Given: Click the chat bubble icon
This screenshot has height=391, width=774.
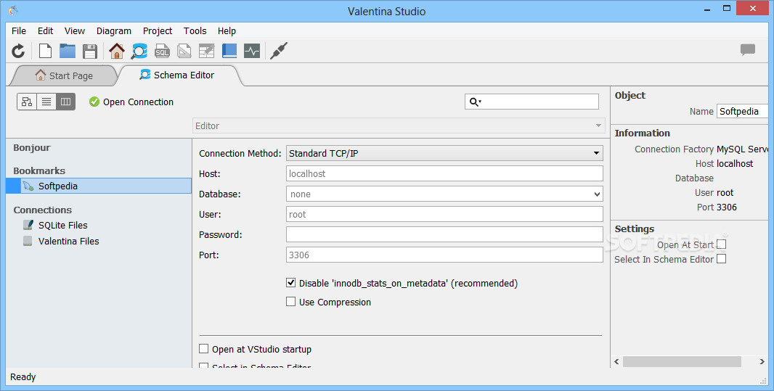Looking at the screenshot, I should click(748, 50).
